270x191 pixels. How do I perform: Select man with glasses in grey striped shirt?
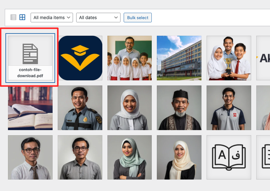[80, 157]
